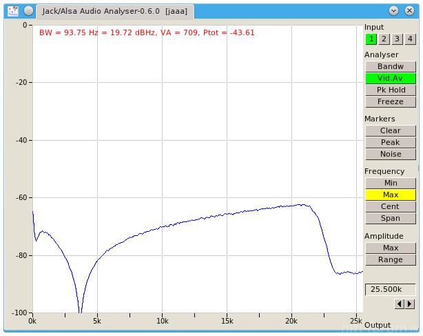This screenshot has width=423, height=336.
Task: Clear the markers
Action: (x=391, y=130)
